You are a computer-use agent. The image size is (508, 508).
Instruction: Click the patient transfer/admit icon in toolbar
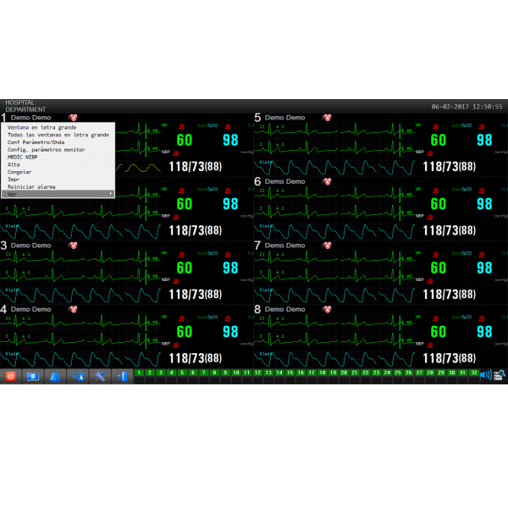tap(78, 376)
